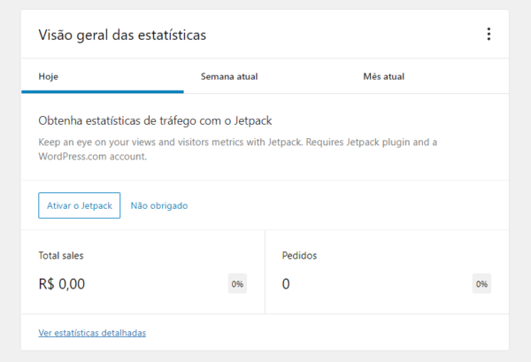Screen dimensions: 531x362
Task: Click the R$ 0,00 sales value
Action: coord(62,284)
